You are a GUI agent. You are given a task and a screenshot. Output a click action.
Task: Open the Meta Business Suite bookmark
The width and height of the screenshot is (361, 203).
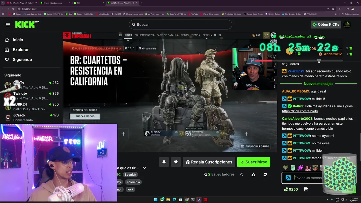pos(32,14)
